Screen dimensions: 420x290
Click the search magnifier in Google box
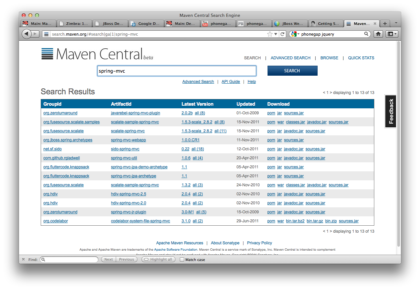tap(366, 34)
